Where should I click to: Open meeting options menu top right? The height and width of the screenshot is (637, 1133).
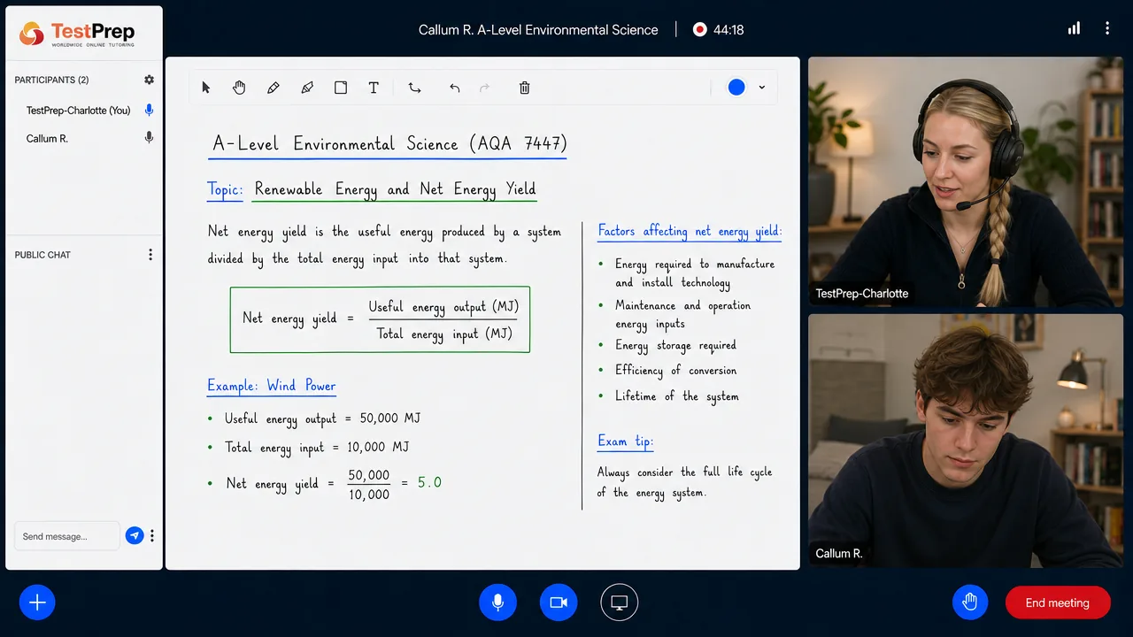coord(1107,28)
